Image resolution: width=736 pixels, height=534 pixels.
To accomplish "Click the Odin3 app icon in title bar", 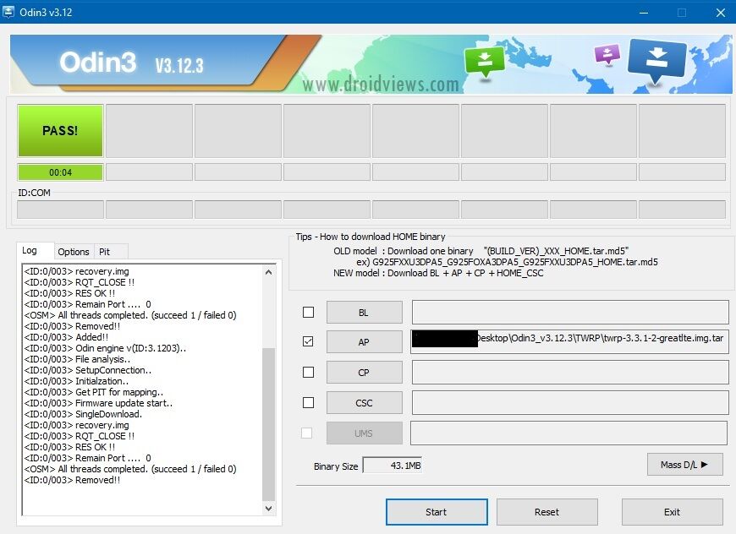I will tap(8, 12).
